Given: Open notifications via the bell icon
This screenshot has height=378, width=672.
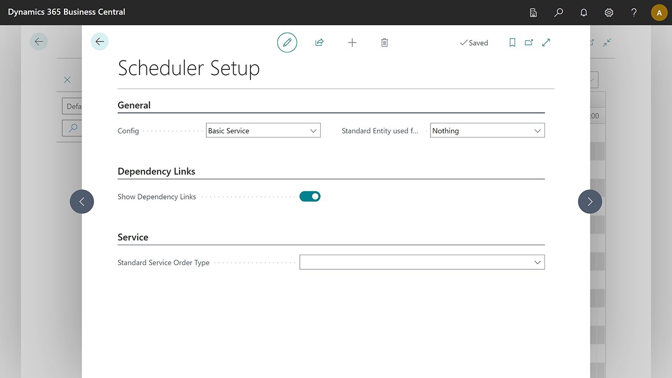Looking at the screenshot, I should tap(583, 12).
